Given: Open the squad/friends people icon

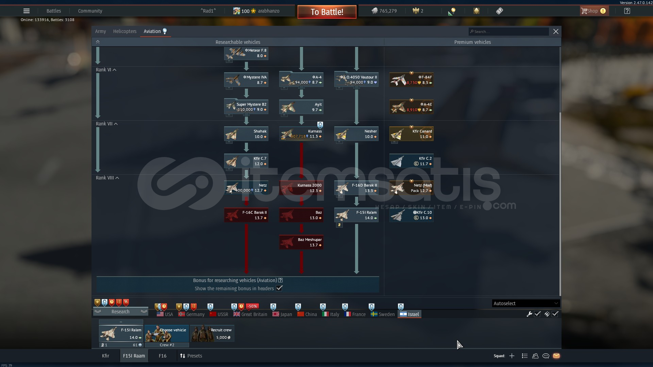Looking at the screenshot, I should coord(535,356).
